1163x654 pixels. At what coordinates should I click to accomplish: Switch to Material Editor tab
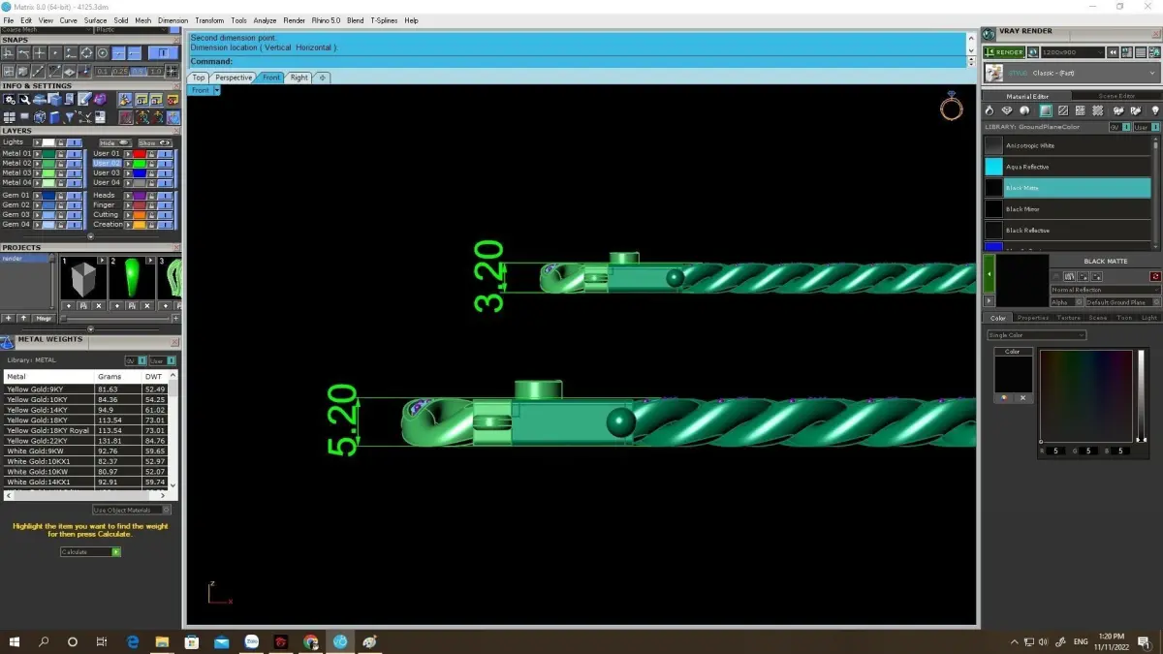coord(1027,96)
